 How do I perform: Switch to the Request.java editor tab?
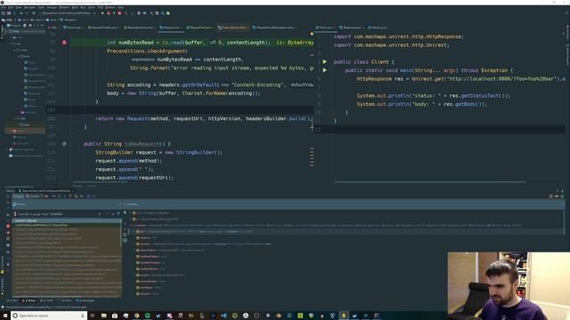(x=171, y=28)
